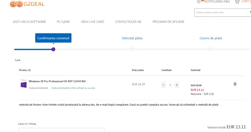Go to Xbox Live Card category
This screenshot has height=132, width=251.
pyautogui.click(x=93, y=22)
